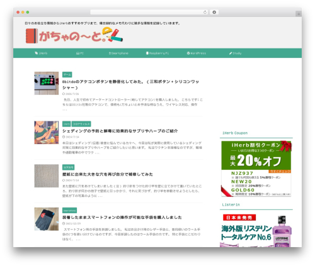The height and width of the screenshot is (266, 315).
Task: Click the 8bitdo article excerpt starting 先日、人生で初めて
Action: pyautogui.click(x=132, y=104)
